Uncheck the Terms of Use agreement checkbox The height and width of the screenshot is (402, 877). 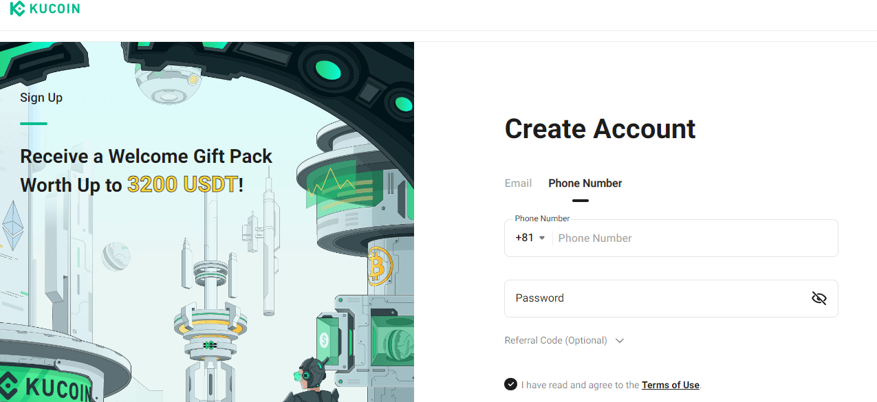(x=510, y=384)
